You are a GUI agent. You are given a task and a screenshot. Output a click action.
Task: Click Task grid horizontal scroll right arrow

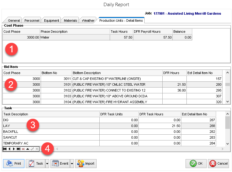coord(223,149)
